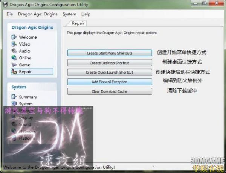226x173 pixels.
Task: Click Create Quick Launch Shortcut button
Action: (x=110, y=72)
